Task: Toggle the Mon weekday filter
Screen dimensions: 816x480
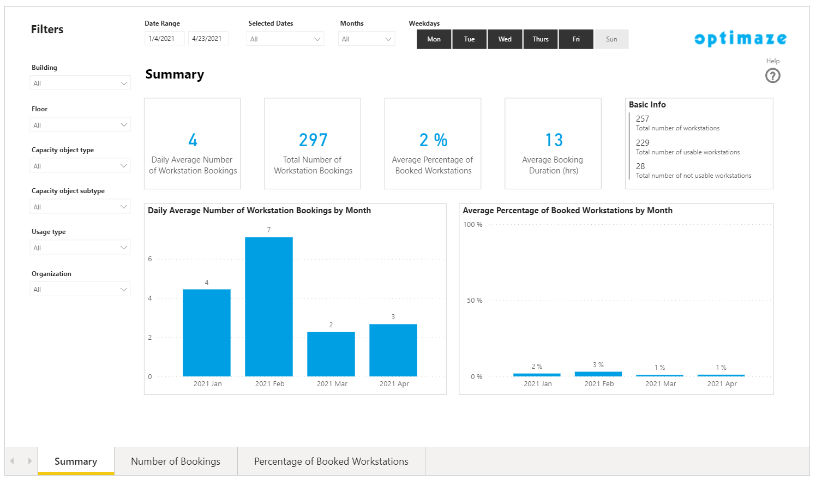Action: 434,39
